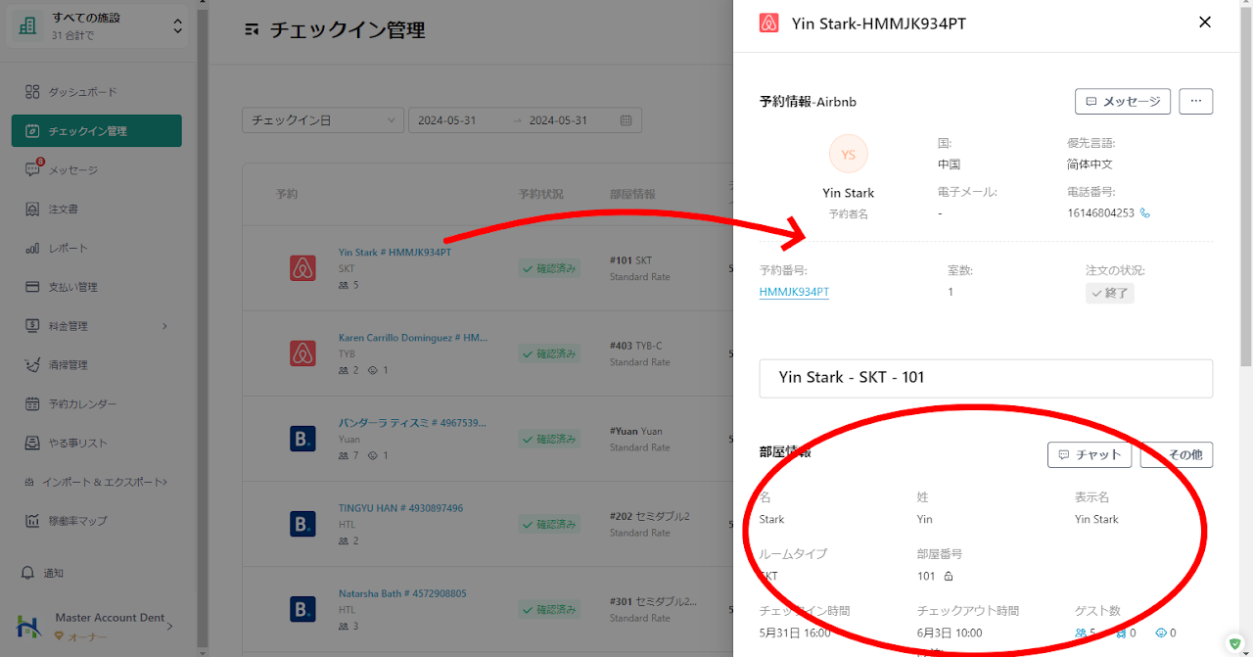Image resolution: width=1253 pixels, height=657 pixels.
Task: Open メッセージ in the sidebar
Action: pyautogui.click(x=73, y=170)
